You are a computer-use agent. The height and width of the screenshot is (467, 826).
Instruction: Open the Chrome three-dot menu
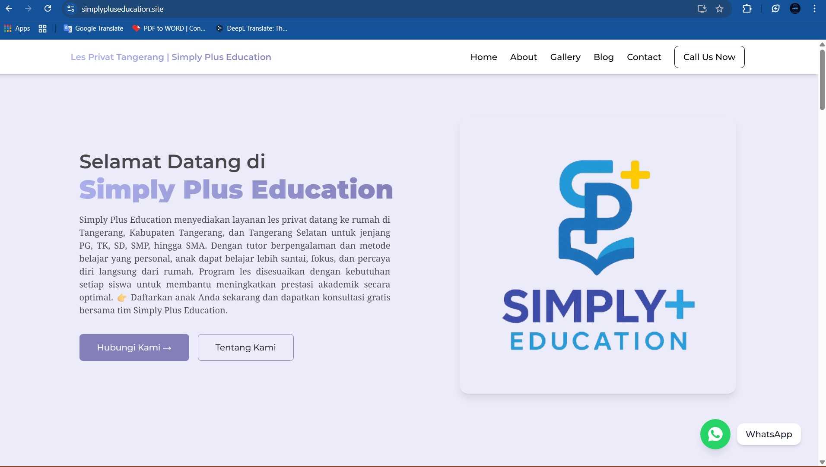coord(815,9)
